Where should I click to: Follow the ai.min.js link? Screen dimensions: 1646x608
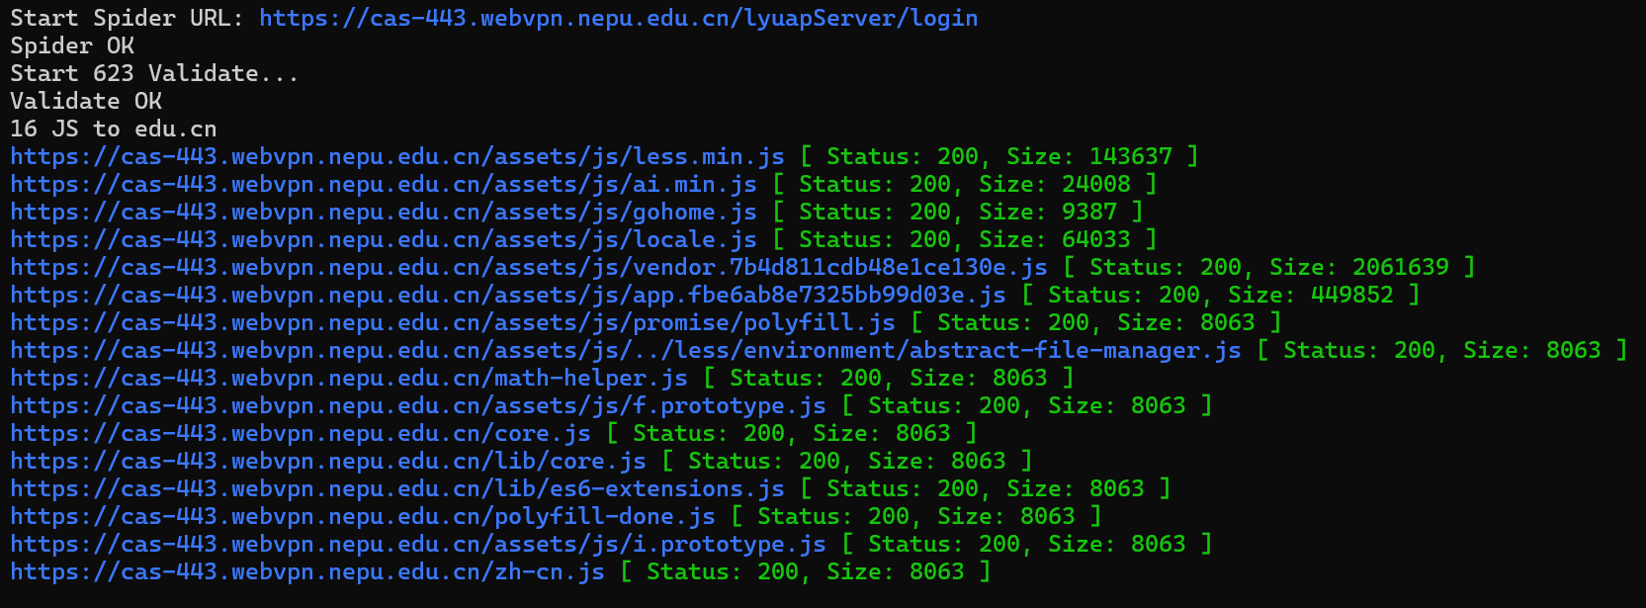point(384,185)
